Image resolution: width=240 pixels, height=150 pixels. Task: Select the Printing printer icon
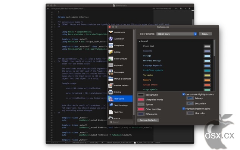(110, 92)
